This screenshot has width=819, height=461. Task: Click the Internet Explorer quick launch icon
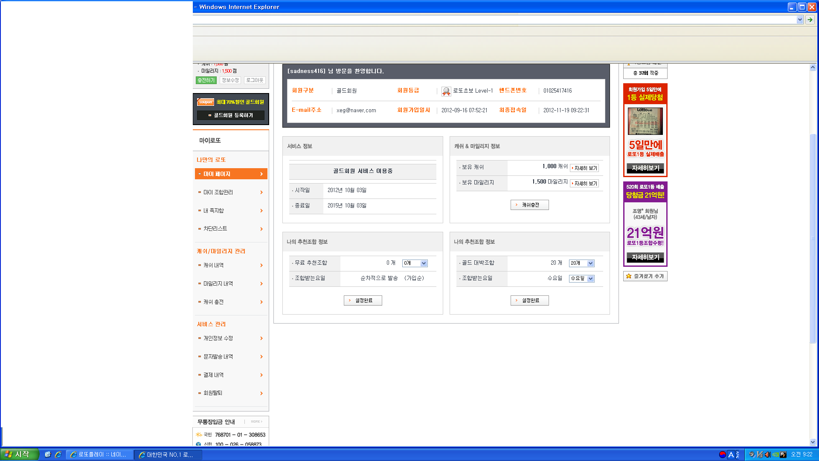coord(58,455)
